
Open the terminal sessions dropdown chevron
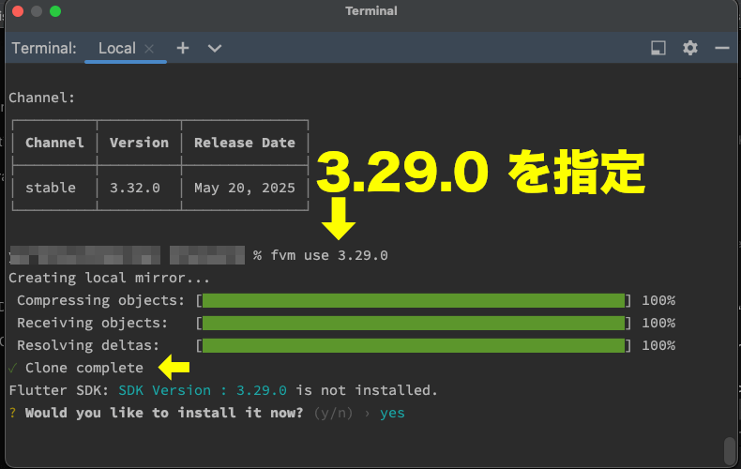pyautogui.click(x=215, y=48)
